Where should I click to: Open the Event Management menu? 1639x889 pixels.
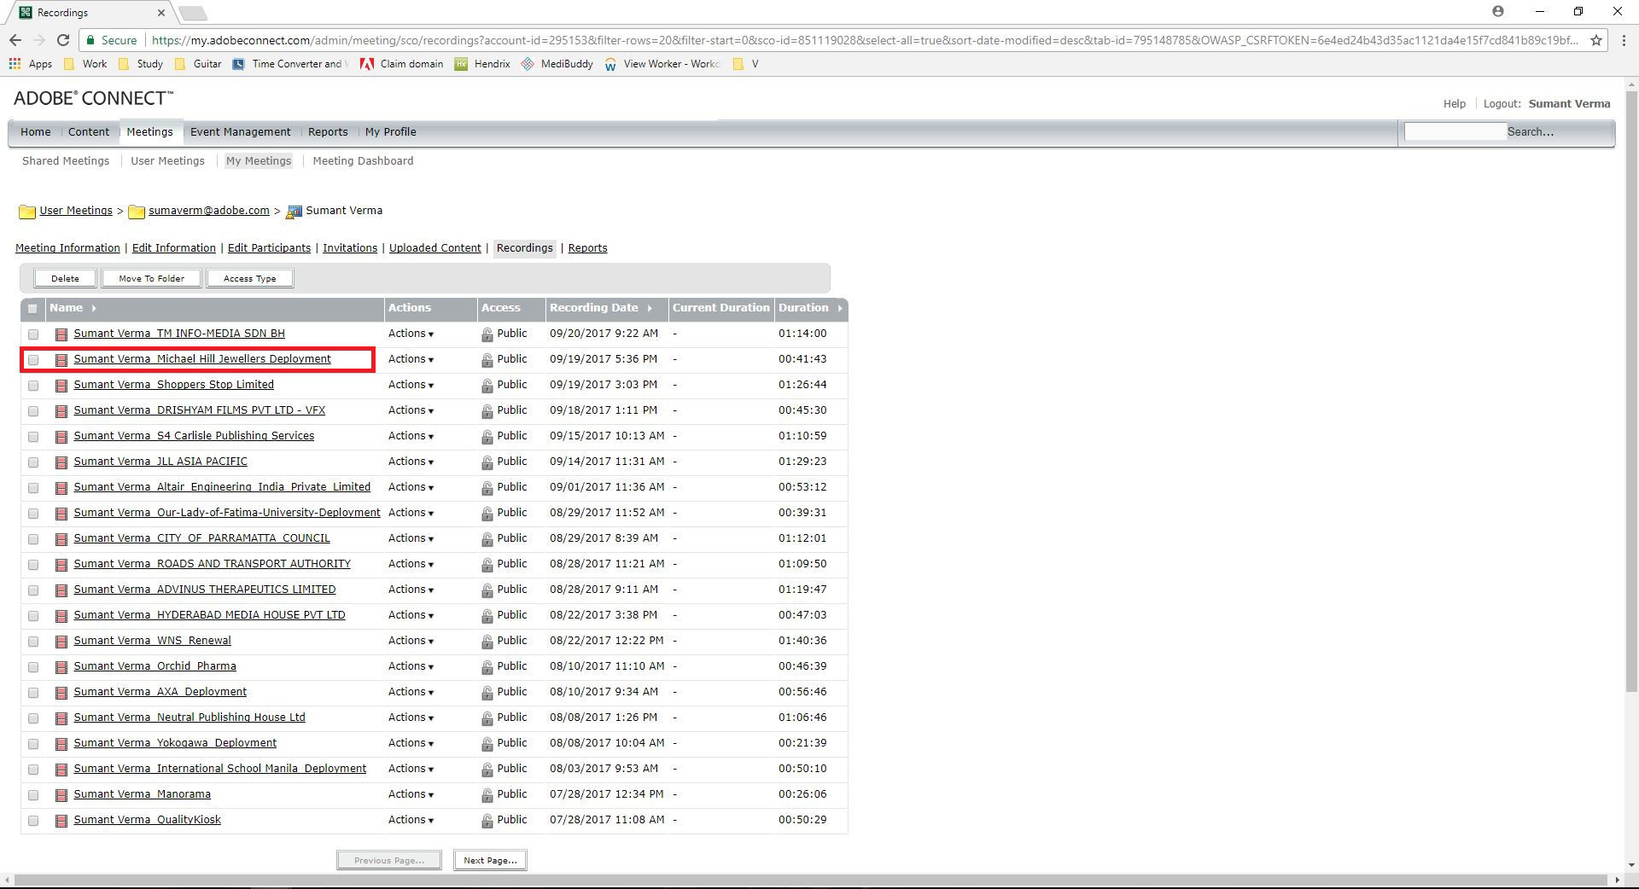pos(240,132)
